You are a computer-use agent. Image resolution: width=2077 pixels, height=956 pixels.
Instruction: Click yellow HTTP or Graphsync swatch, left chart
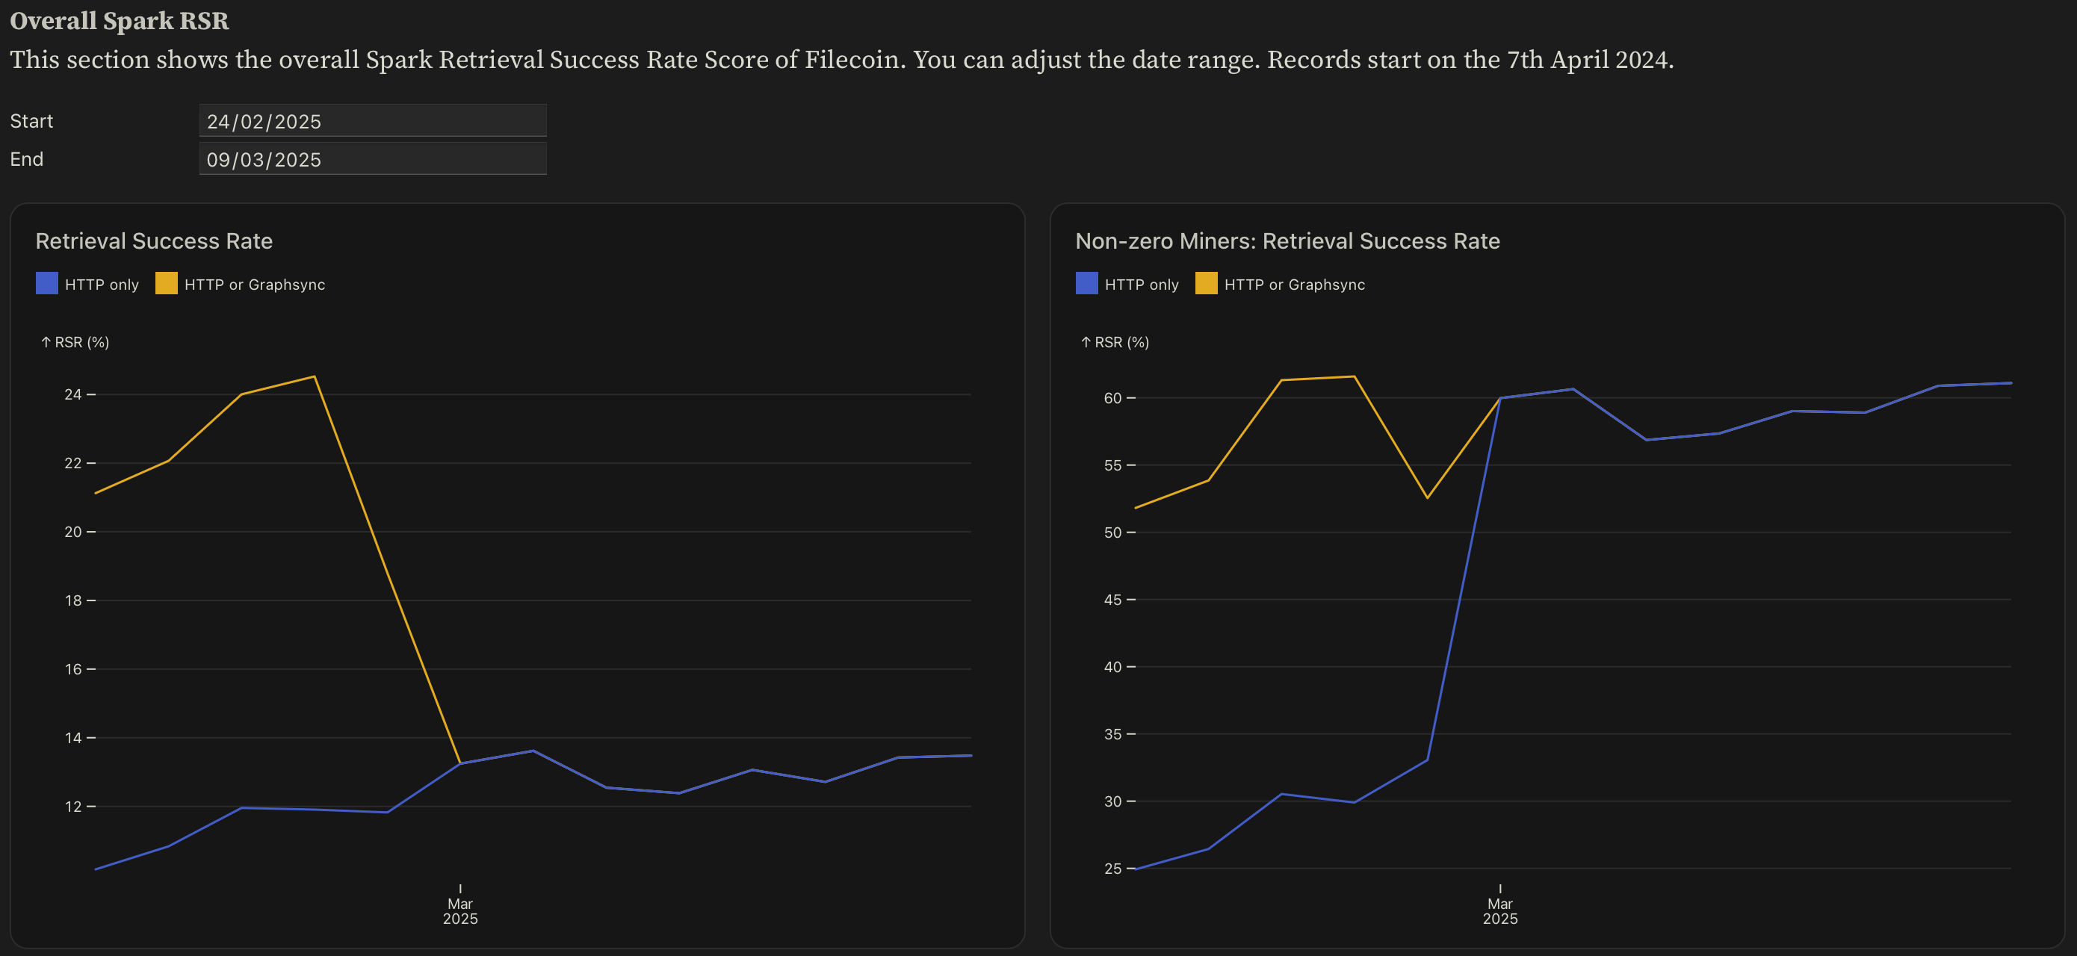point(166,284)
